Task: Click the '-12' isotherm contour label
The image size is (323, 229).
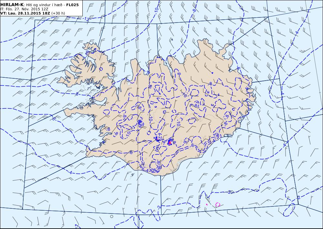Action: pos(86,19)
